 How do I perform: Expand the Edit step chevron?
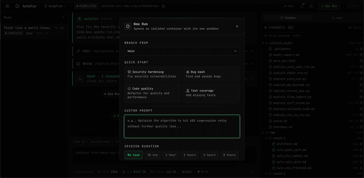pos(252,51)
